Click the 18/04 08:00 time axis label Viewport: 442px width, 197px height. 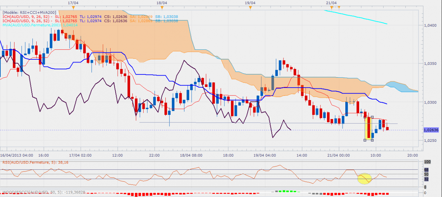[x=191, y=155]
